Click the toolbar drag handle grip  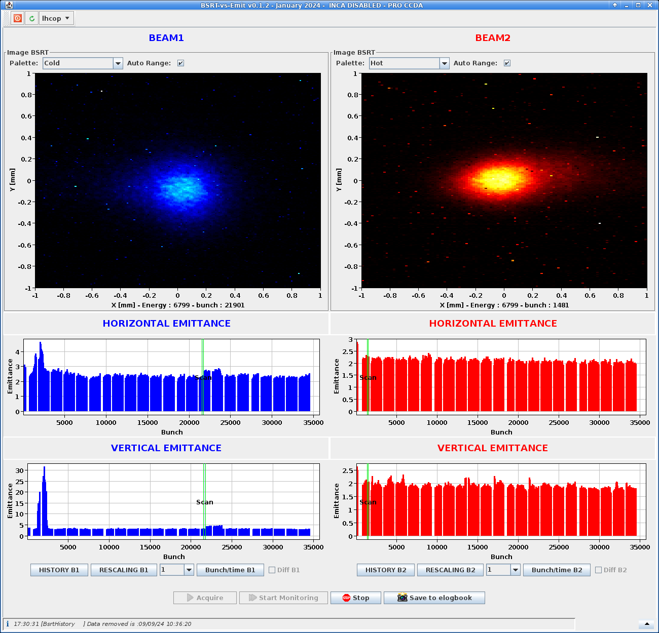point(7,18)
